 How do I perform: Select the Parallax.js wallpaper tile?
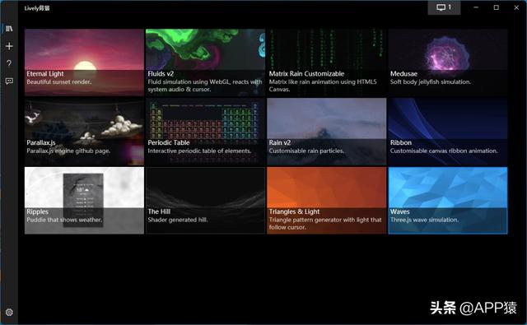(84, 132)
